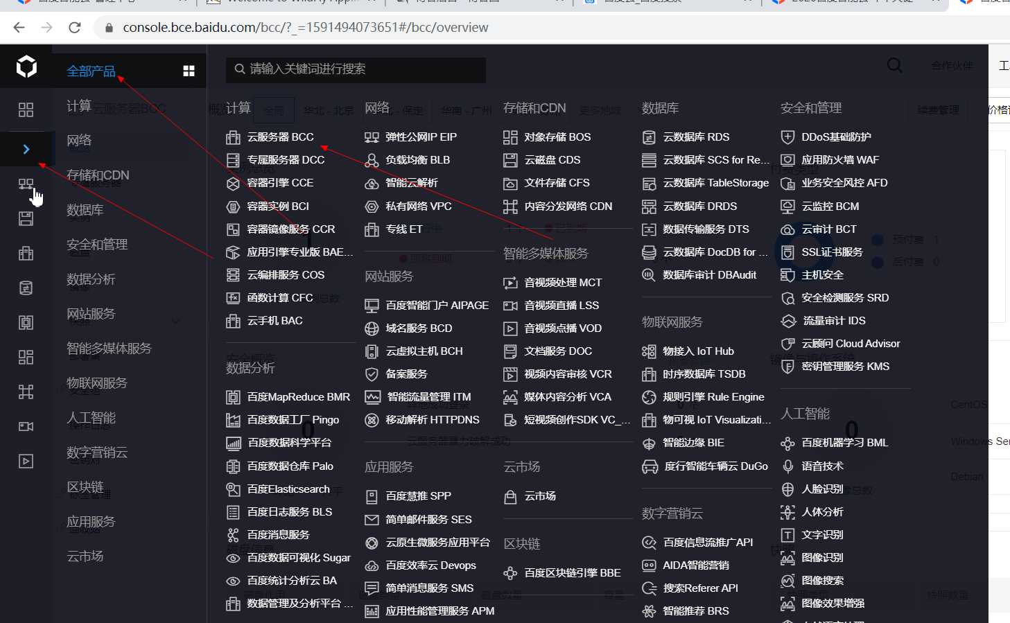The width and height of the screenshot is (1010, 623).
Task: Click the 音视频直播 LSS icon
Action: 510,306
